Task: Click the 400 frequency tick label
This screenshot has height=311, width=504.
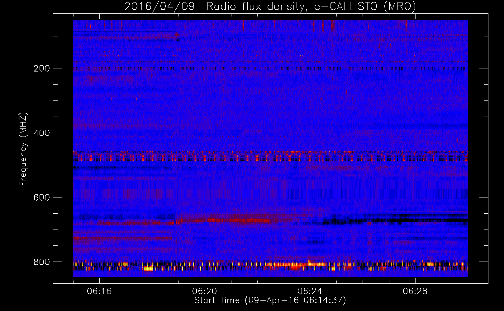Action: pyautogui.click(x=41, y=133)
